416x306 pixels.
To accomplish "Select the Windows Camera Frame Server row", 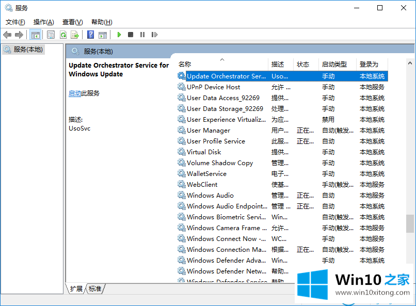I will (x=282, y=228).
